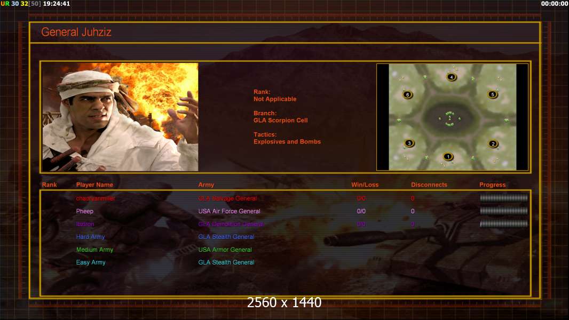Click the 'USA Air Force General' army text
Screen dimensions: 569x320
click(x=229, y=211)
